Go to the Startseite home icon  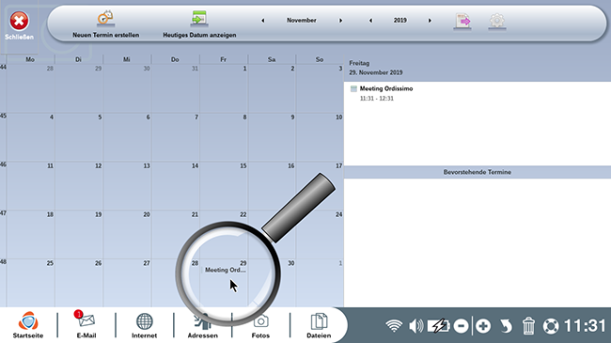tap(28, 325)
